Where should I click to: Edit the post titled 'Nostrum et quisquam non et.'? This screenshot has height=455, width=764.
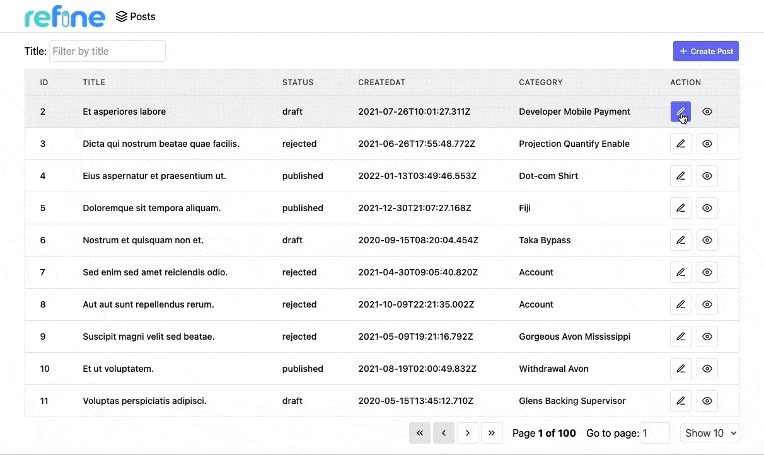(x=680, y=240)
